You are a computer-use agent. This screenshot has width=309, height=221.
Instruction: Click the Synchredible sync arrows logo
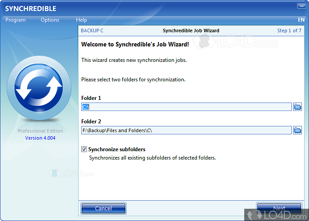point(39,88)
